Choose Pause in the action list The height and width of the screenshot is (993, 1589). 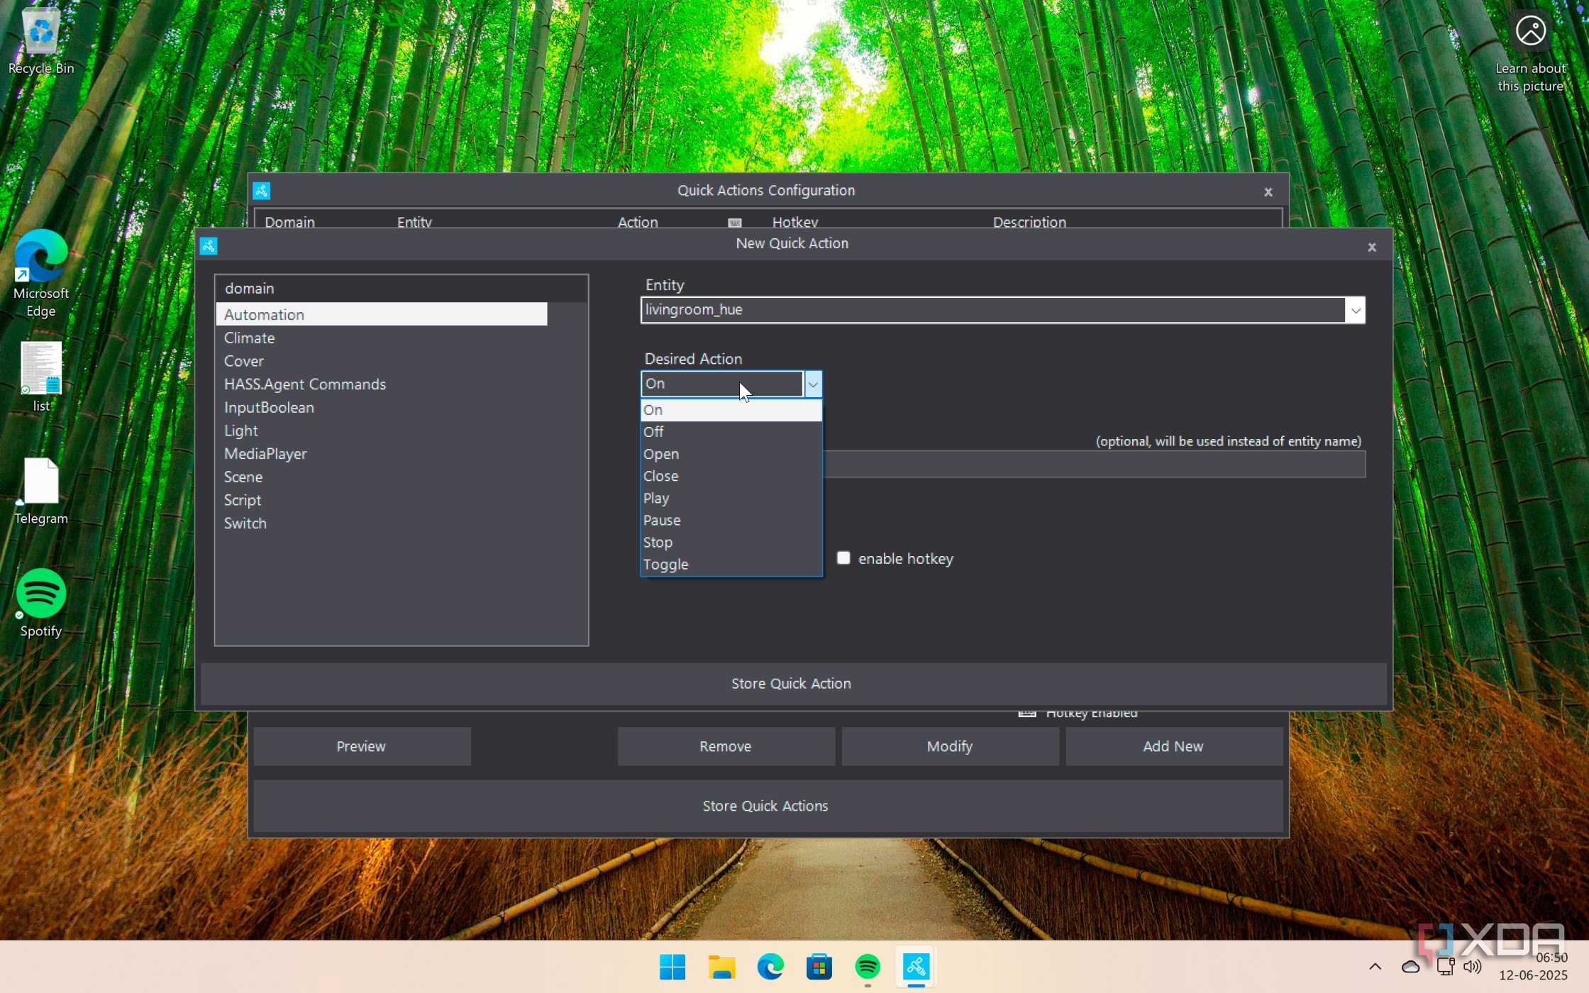coord(731,520)
